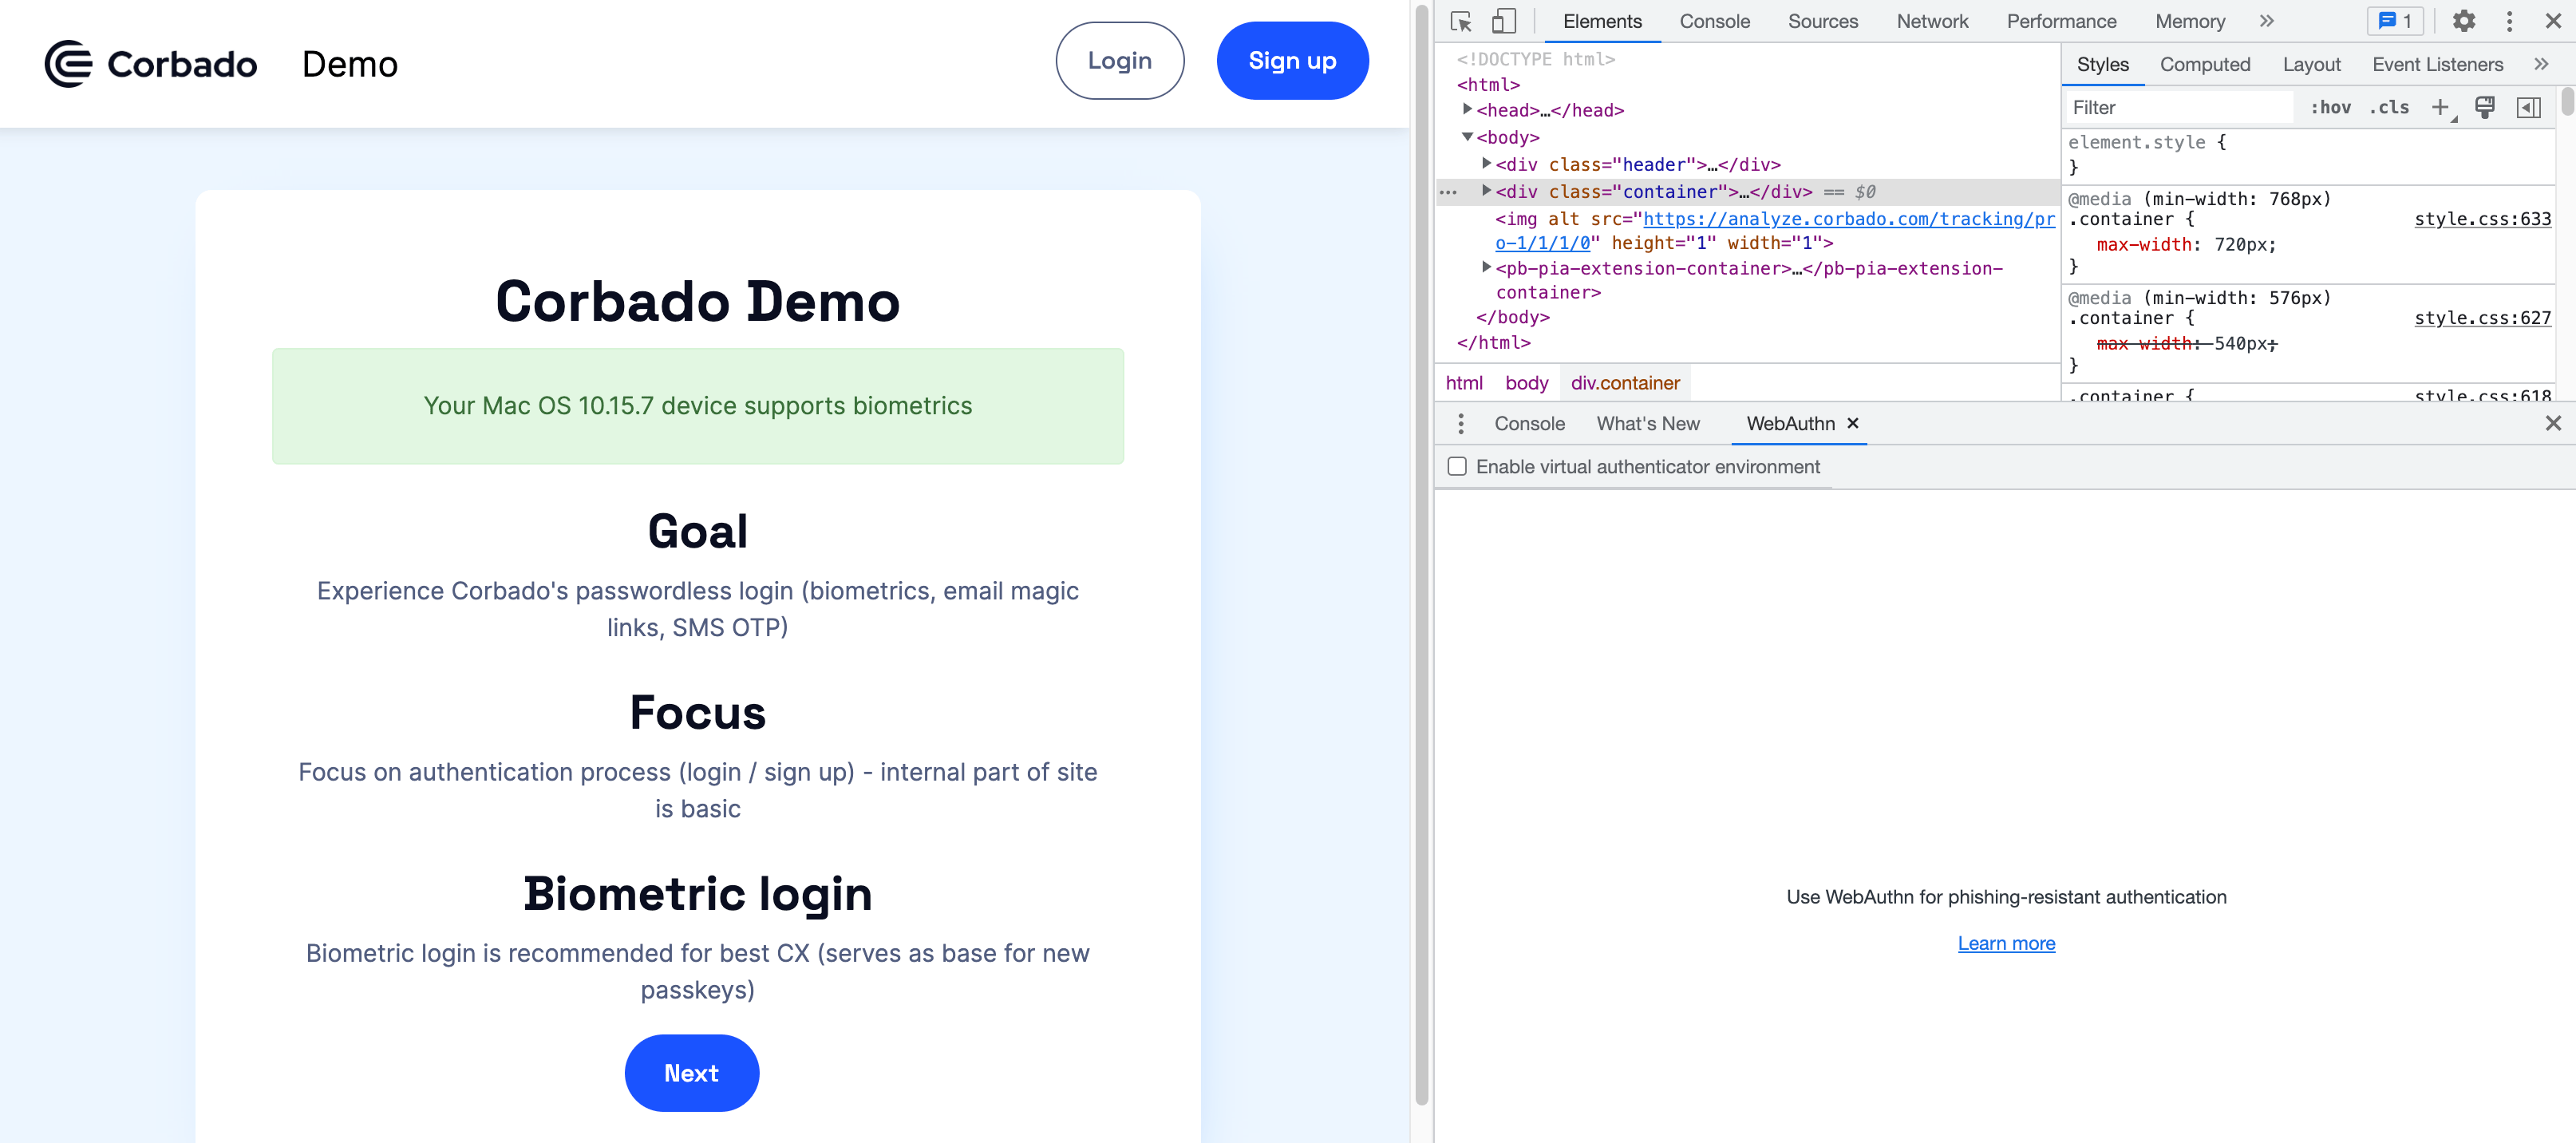Image resolution: width=2576 pixels, height=1143 pixels.
Task: Open style.css:633 source link
Action: tap(2482, 219)
